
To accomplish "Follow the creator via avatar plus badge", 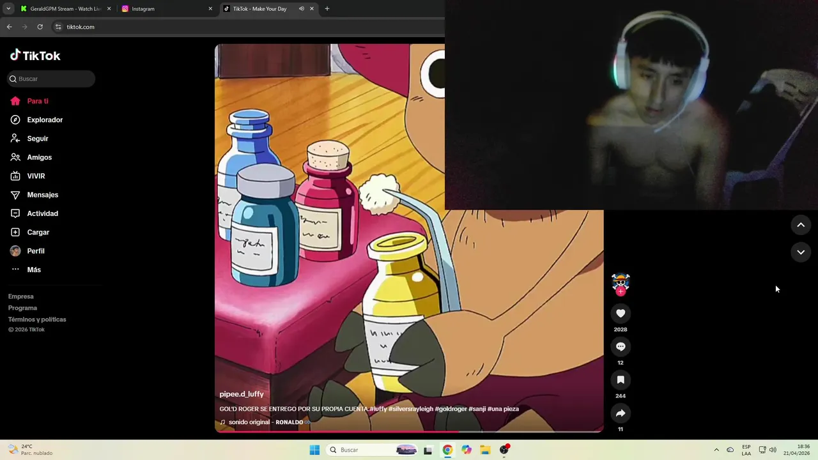I will click(x=621, y=291).
